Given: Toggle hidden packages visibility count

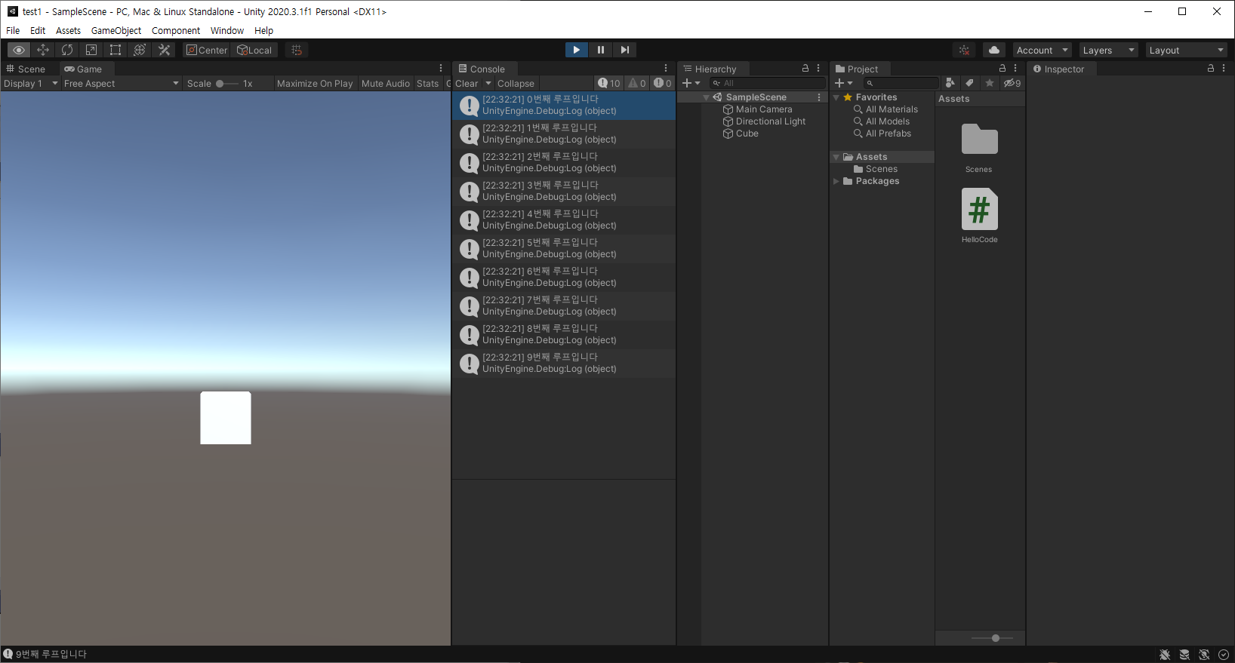Looking at the screenshot, I should click(x=1012, y=83).
